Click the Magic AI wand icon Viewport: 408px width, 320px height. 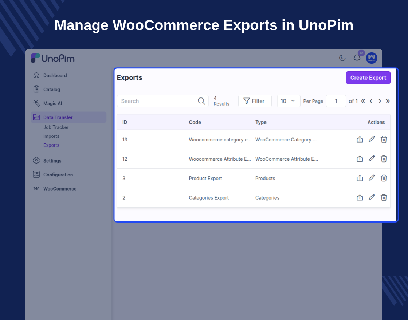tap(36, 103)
